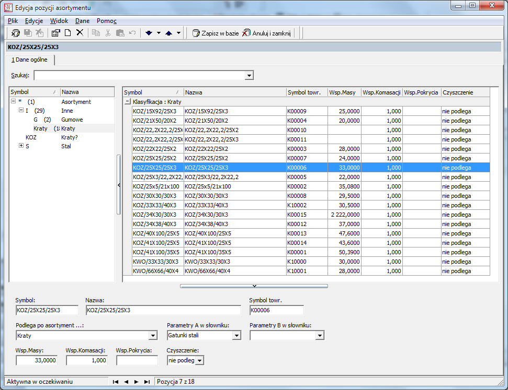The image size is (508, 390).
Task: Open the Czyszczenie dropdown
Action: pyautogui.click(x=199, y=361)
